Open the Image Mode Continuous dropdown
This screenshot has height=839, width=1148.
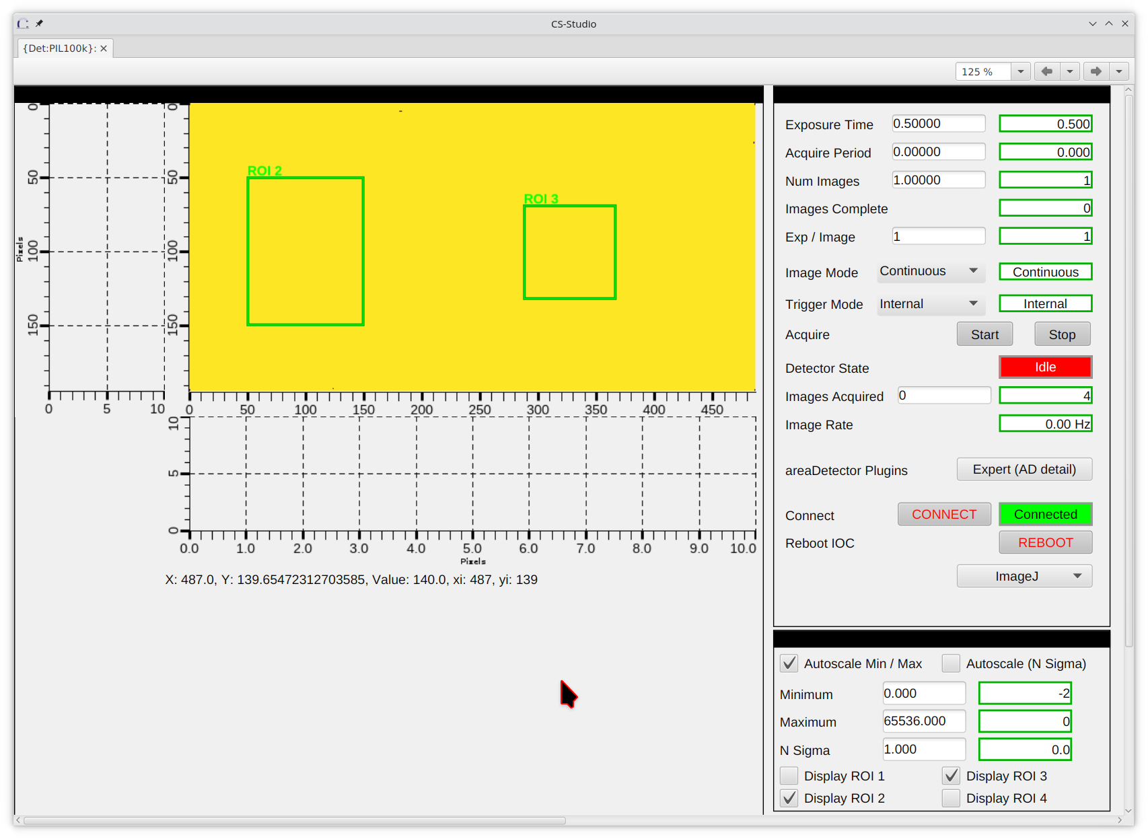click(x=931, y=271)
